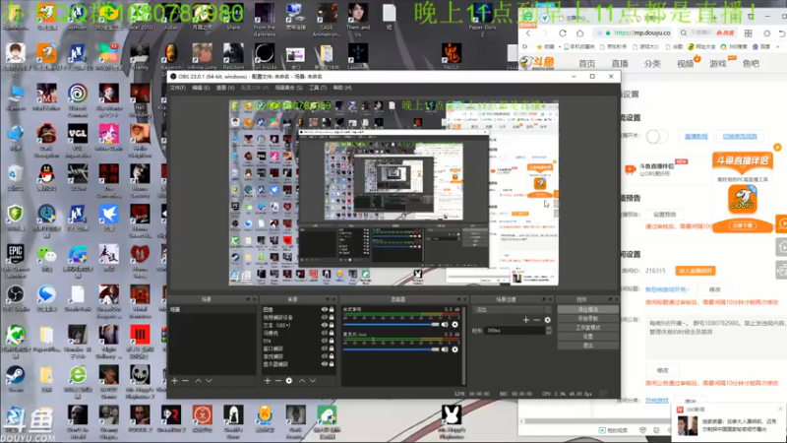Click the 切换推流线路 link
787x443 pixels.
740,137
